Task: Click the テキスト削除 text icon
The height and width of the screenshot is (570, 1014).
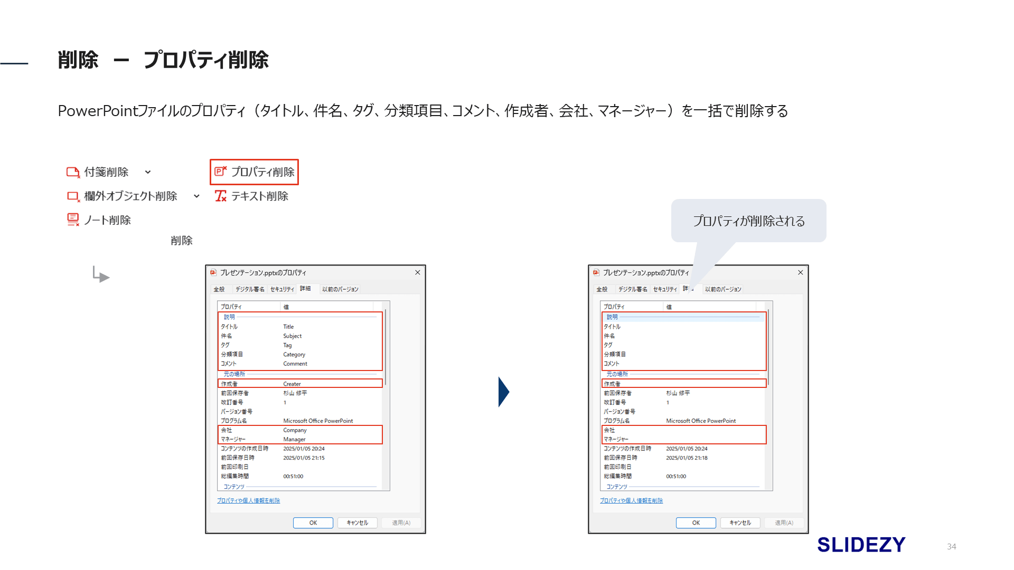Action: 220,196
